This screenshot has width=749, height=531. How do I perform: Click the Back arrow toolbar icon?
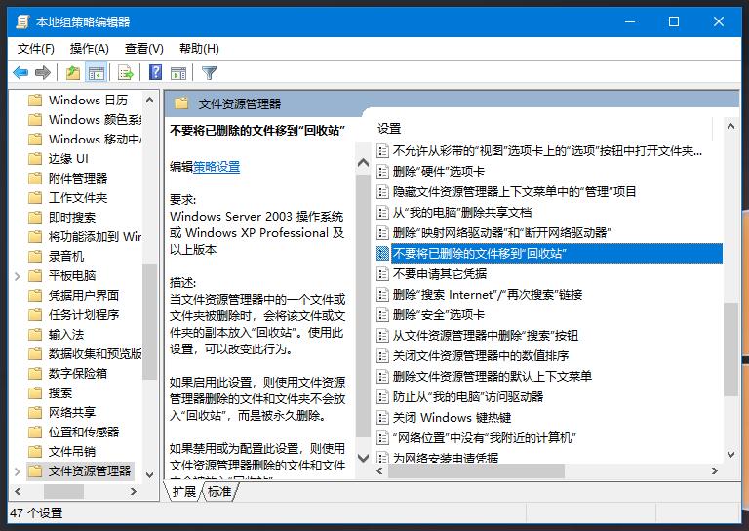(x=20, y=72)
